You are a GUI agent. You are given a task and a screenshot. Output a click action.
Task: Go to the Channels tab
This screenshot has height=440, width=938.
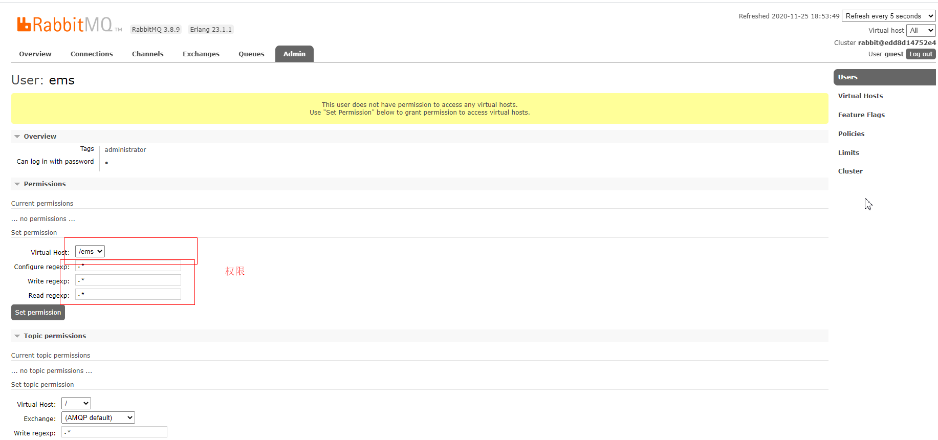point(147,54)
